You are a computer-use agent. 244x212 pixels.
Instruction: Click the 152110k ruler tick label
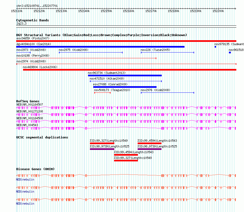[17, 11]
